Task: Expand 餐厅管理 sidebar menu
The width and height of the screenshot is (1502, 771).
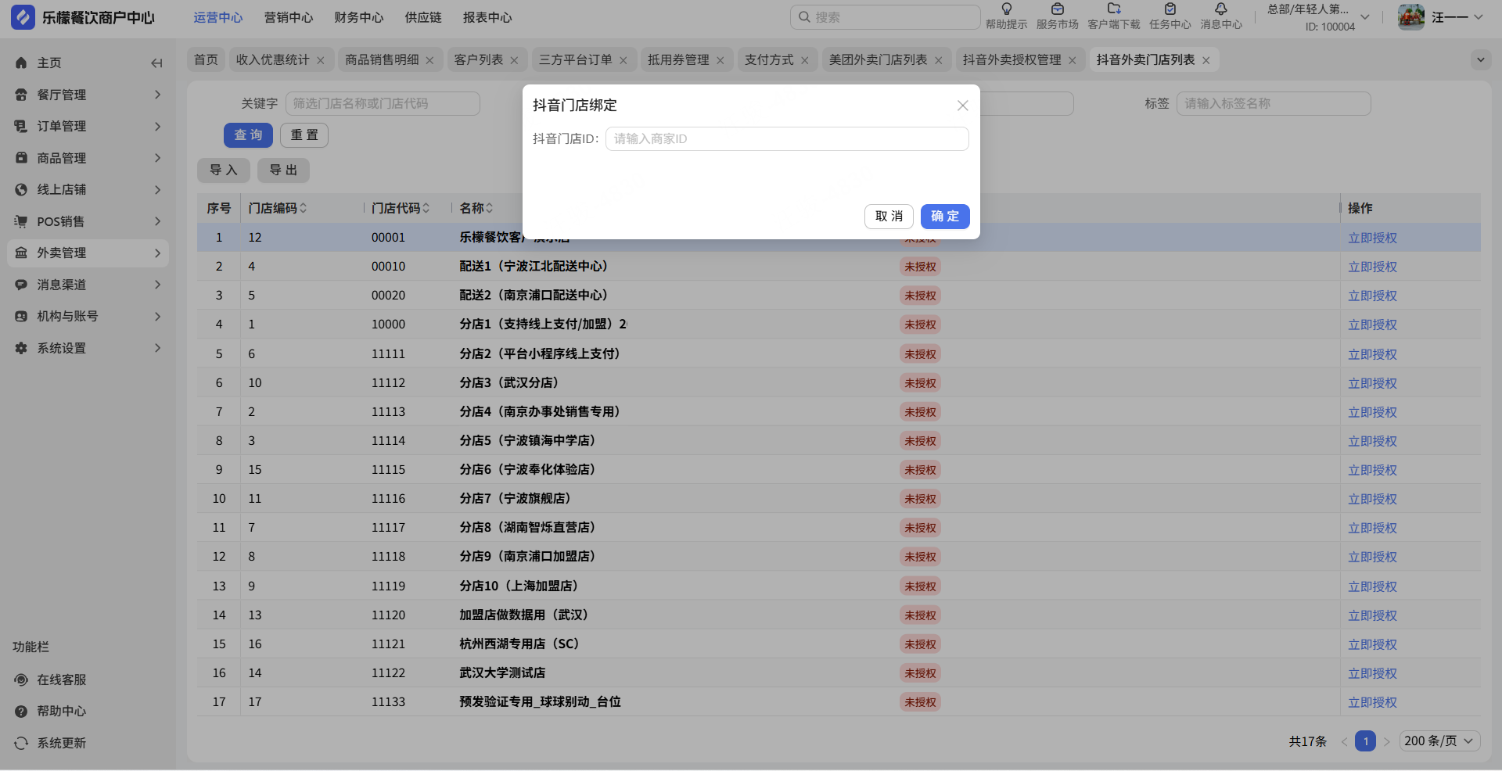Action: (88, 95)
